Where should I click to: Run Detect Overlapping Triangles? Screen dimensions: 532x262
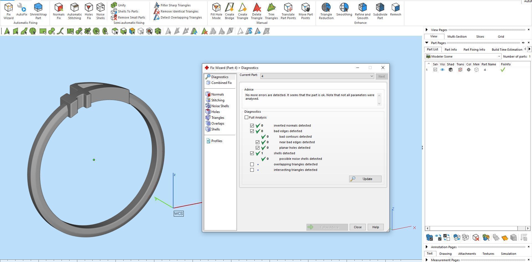coord(178,17)
